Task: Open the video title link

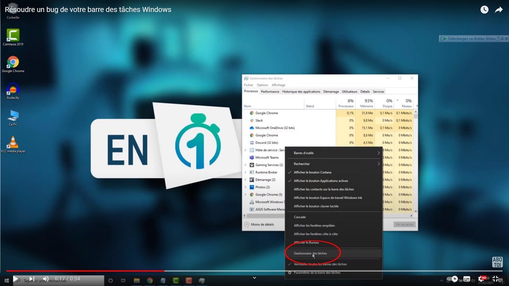Action: pos(88,9)
